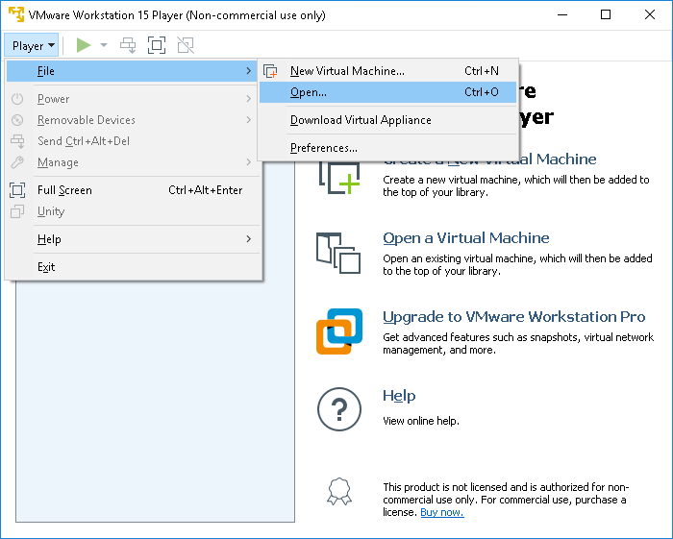
Task: Expand the Manage submenu chevron
Action: pos(248,162)
